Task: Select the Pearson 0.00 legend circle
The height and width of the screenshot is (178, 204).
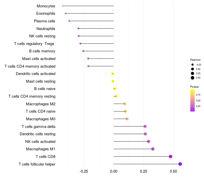Action: pyautogui.click(x=193, y=69)
